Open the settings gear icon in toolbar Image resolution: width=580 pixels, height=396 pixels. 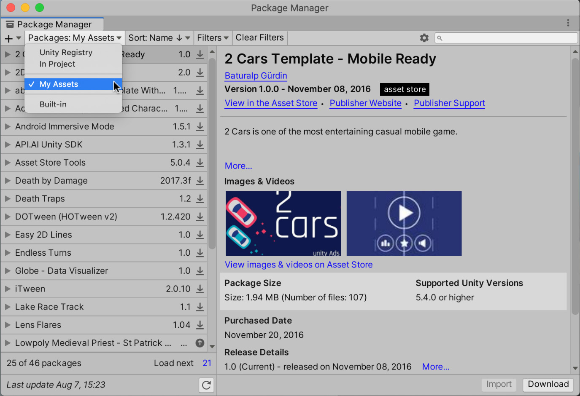(424, 38)
